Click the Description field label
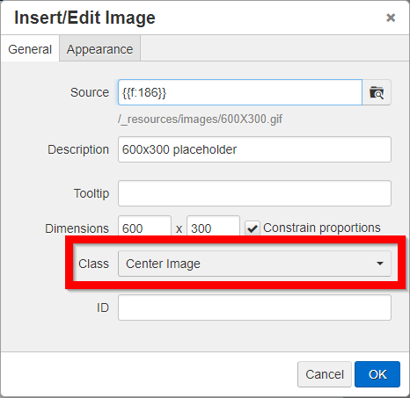The height and width of the screenshot is (398, 410). click(x=78, y=149)
